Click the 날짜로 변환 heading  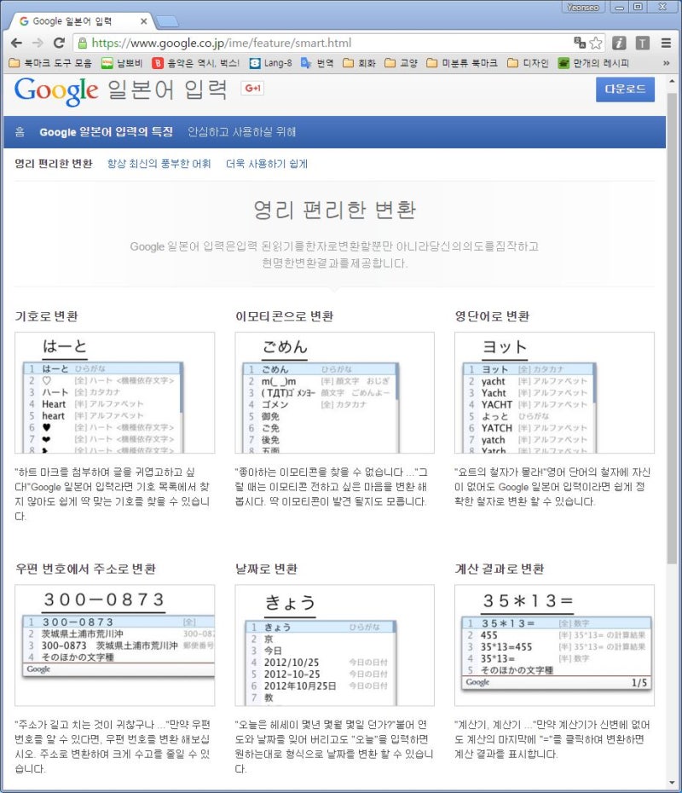pos(267,569)
